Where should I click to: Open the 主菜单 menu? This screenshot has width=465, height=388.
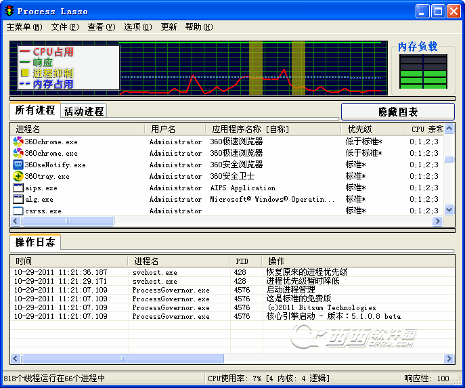24,27
